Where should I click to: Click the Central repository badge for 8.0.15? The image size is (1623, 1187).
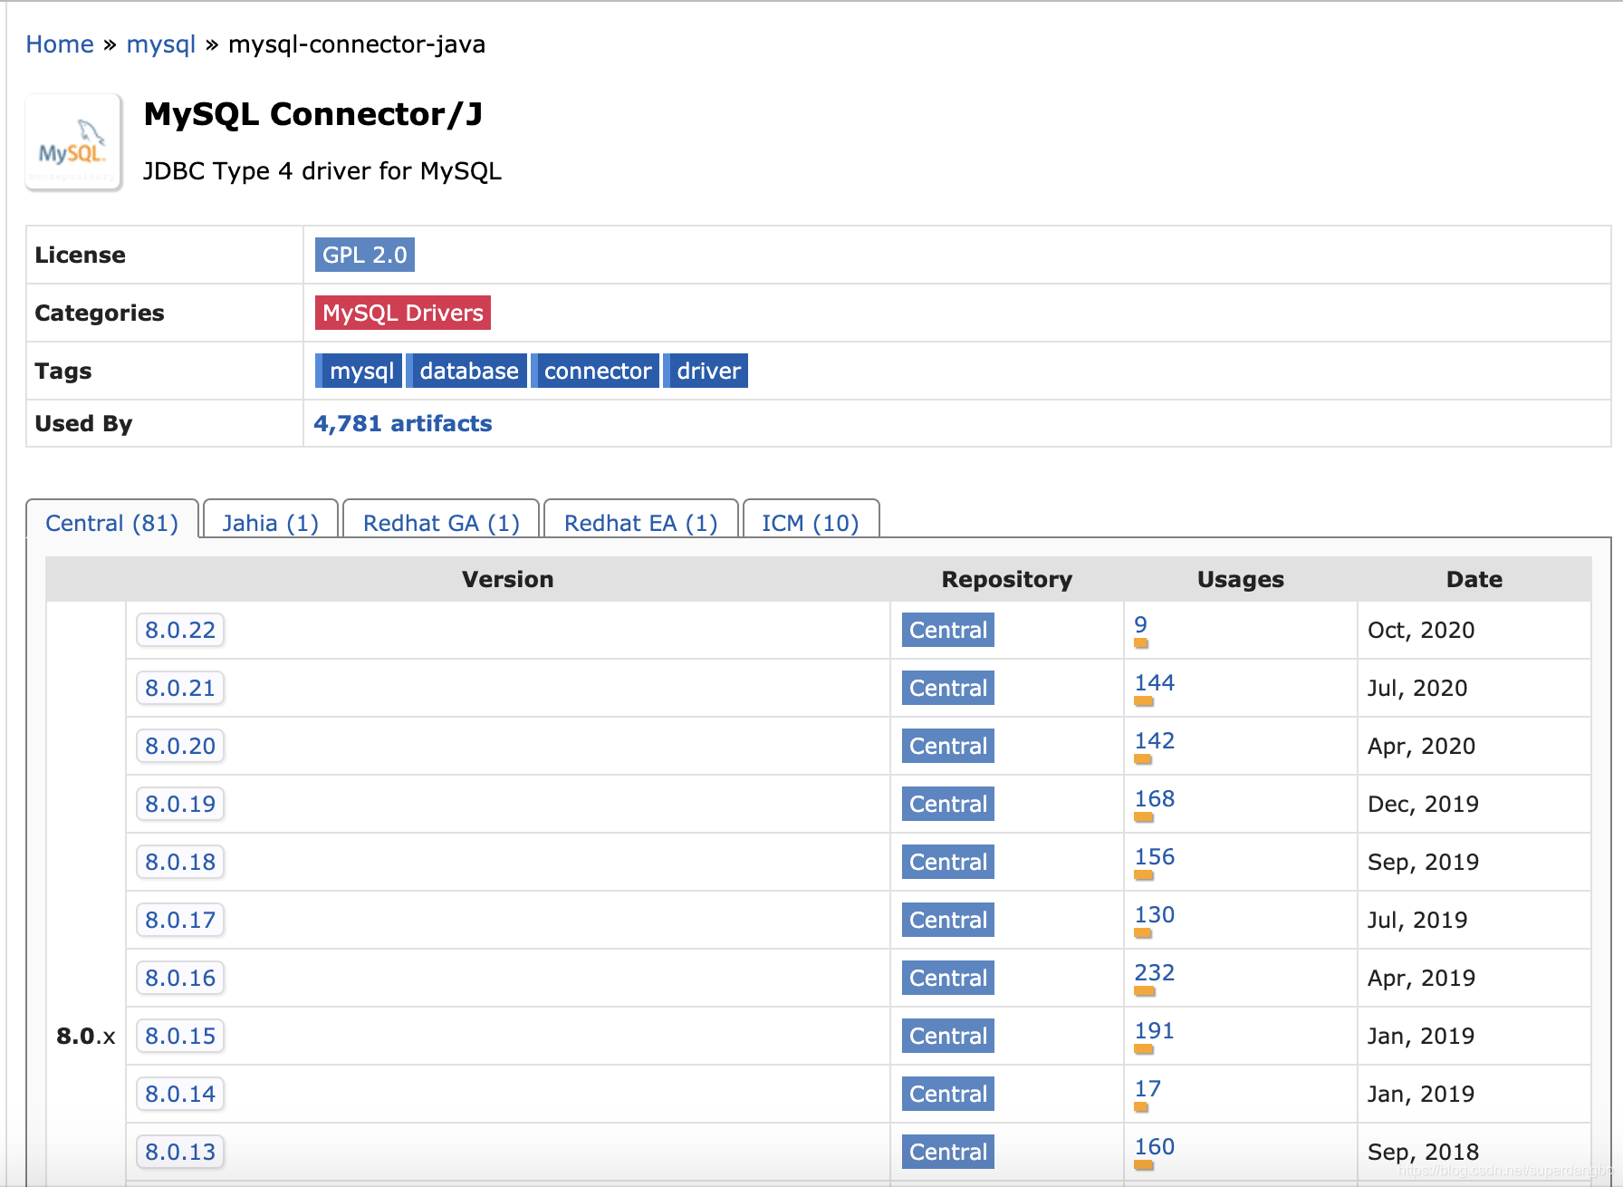pos(948,1036)
